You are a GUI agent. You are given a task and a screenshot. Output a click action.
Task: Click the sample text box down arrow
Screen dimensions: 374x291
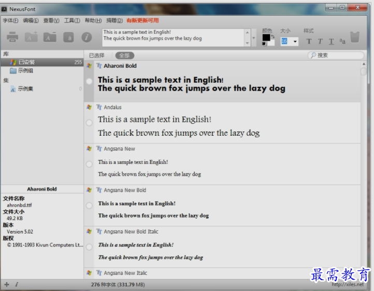[247, 43]
